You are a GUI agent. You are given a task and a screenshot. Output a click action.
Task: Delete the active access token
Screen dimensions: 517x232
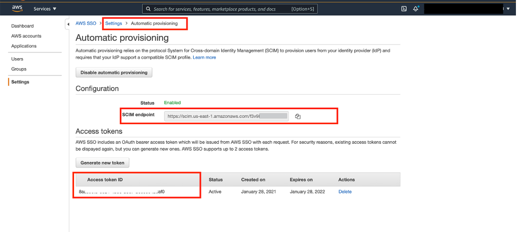(345, 191)
